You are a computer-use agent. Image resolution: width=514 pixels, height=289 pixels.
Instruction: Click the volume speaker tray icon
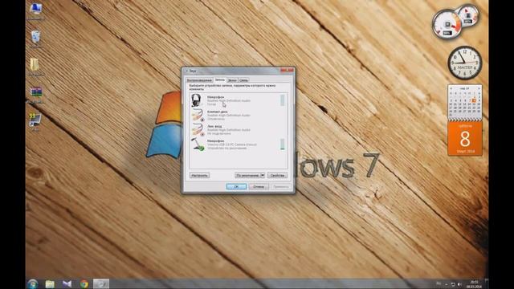[x=459, y=284]
